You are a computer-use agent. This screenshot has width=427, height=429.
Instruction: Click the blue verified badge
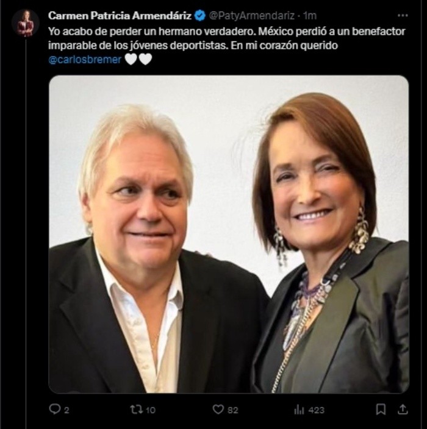click(x=199, y=15)
